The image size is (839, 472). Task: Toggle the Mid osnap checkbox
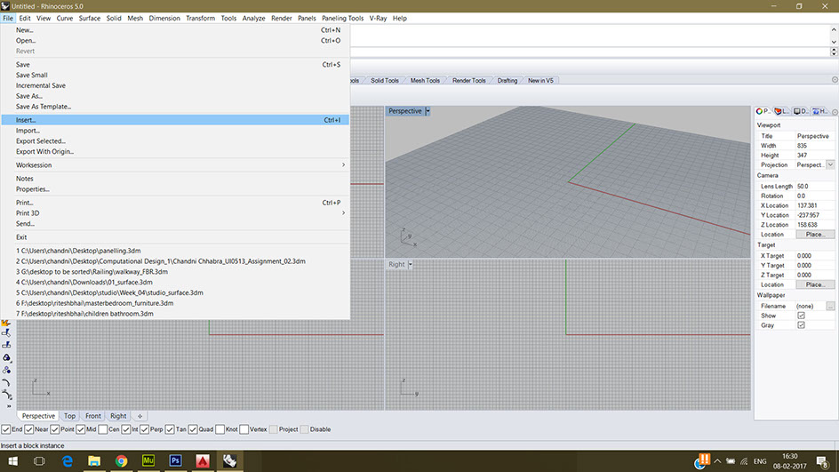(80, 429)
